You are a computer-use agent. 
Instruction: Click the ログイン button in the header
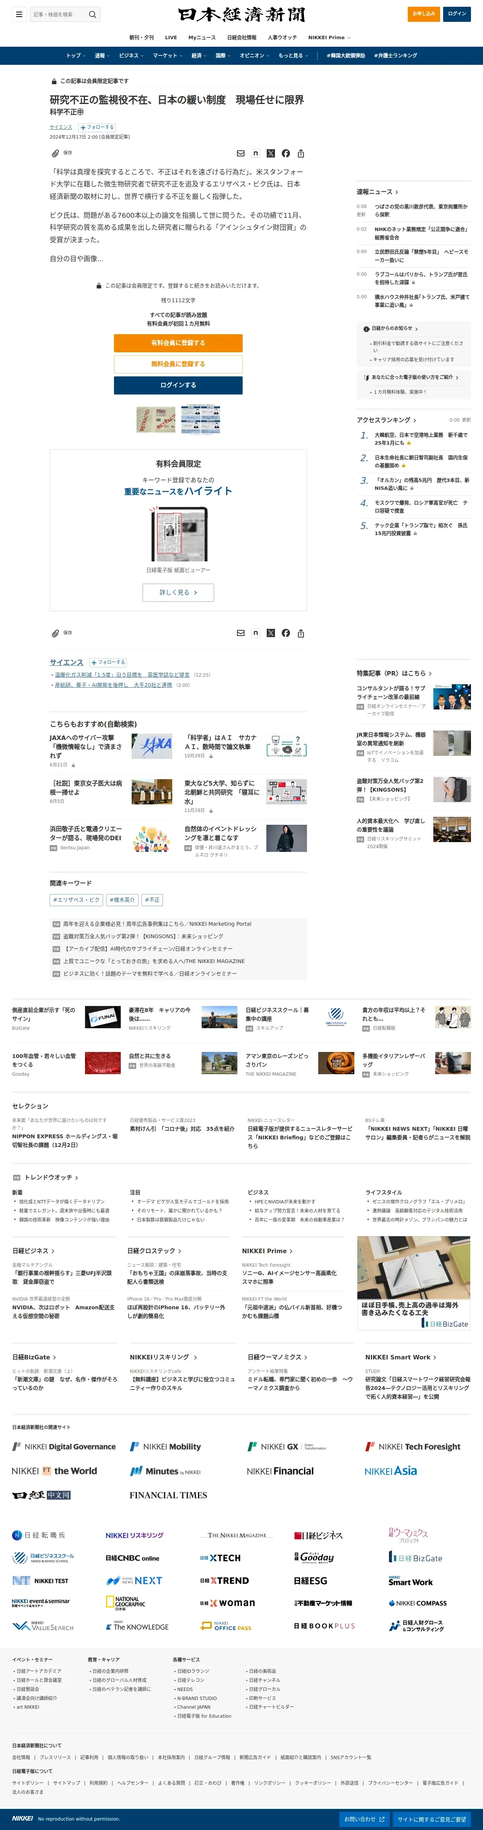(x=457, y=14)
